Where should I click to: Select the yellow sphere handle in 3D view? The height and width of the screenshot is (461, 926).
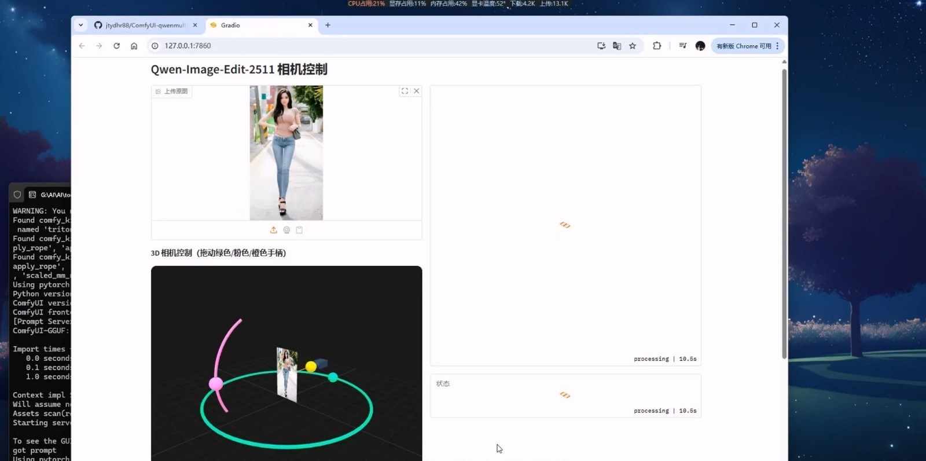[311, 366]
